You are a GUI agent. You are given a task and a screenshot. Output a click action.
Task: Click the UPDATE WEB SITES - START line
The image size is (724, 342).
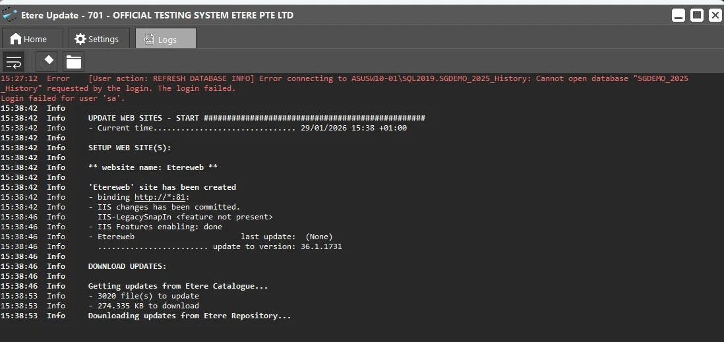point(256,118)
